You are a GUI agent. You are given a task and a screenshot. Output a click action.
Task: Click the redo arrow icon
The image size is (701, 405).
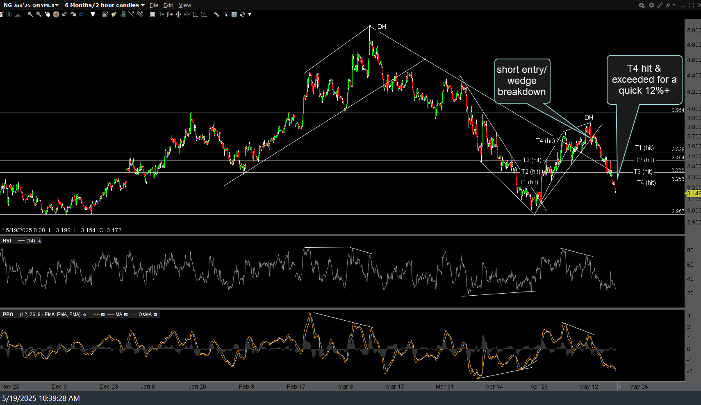pyautogui.click(x=73, y=14)
